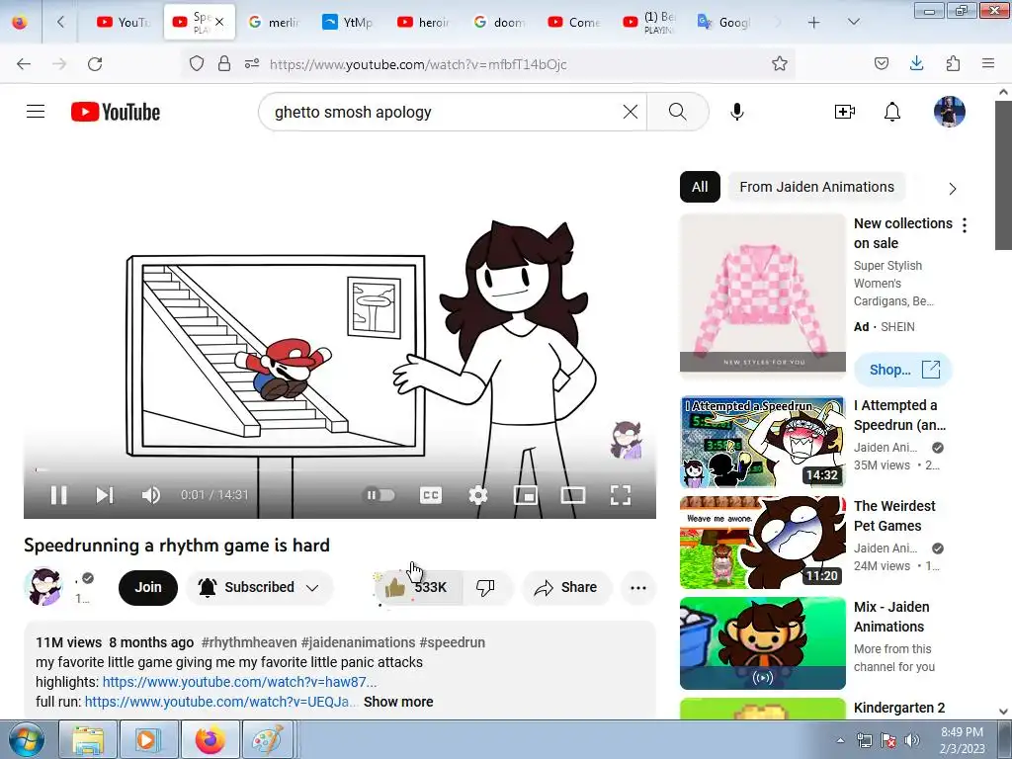Click the #speedrun hashtag

(x=452, y=642)
